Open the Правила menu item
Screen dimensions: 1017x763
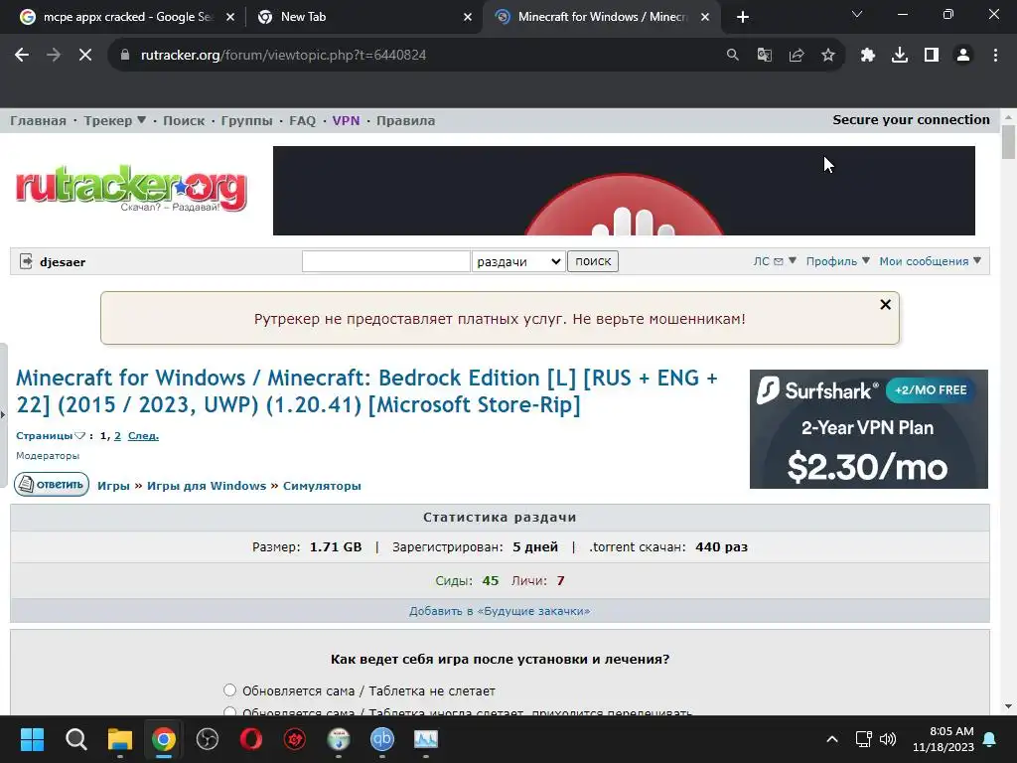point(405,120)
